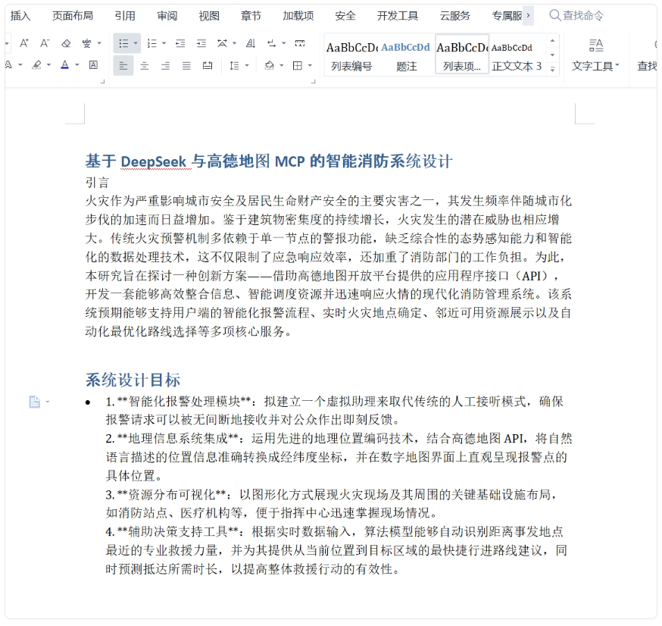Open the 云服务 tab
Screen dimensions: 662x626
tap(455, 16)
